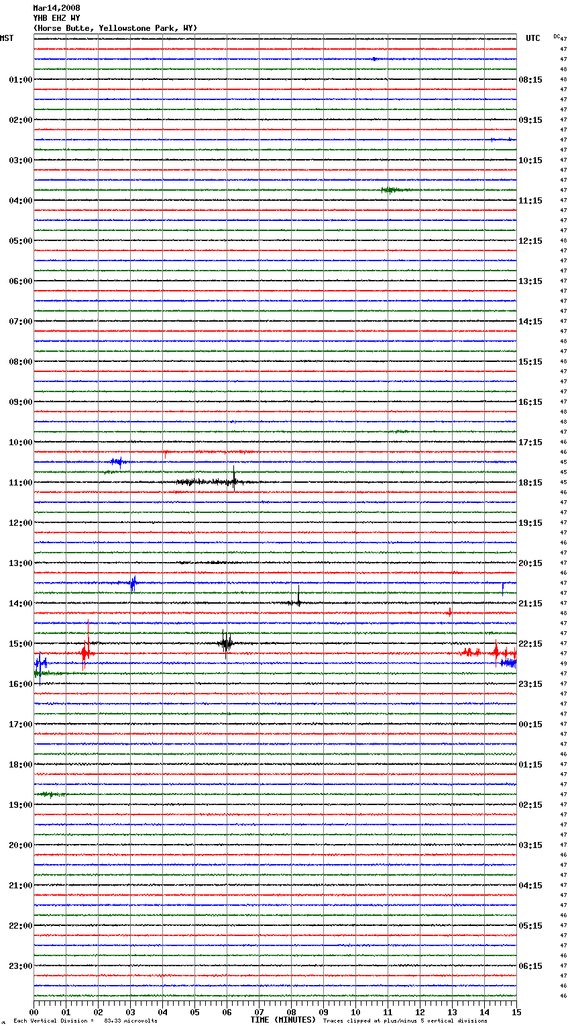
Task: Click the MST column header label
Action: pyautogui.click(x=7, y=38)
